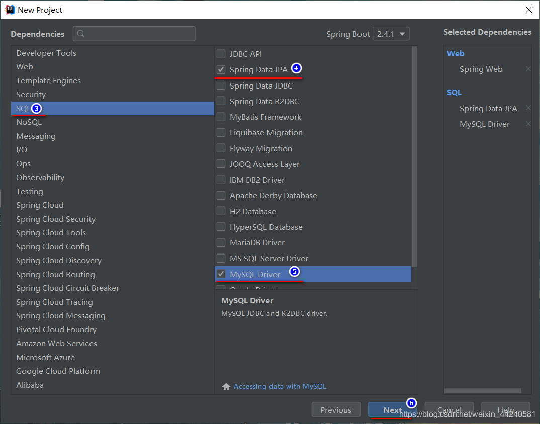
Task: Check the HyperSQL Database checkbox
Action: (221, 227)
